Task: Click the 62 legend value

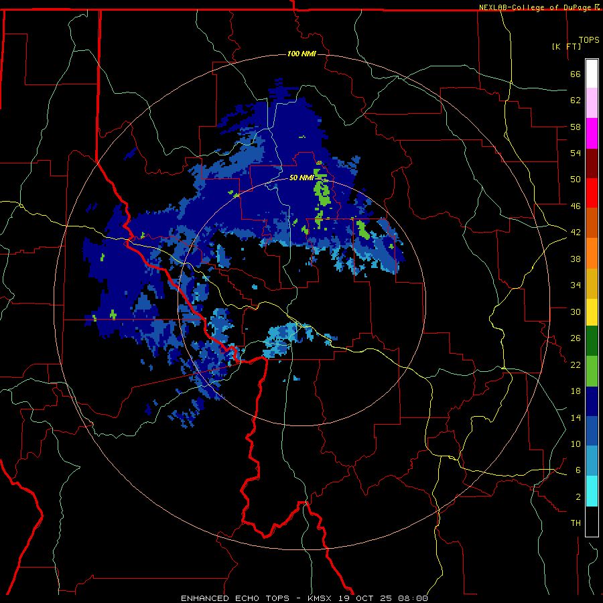Action: pos(576,100)
